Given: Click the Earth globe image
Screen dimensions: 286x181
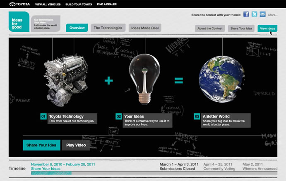Looking at the screenshot, I should 222,79.
